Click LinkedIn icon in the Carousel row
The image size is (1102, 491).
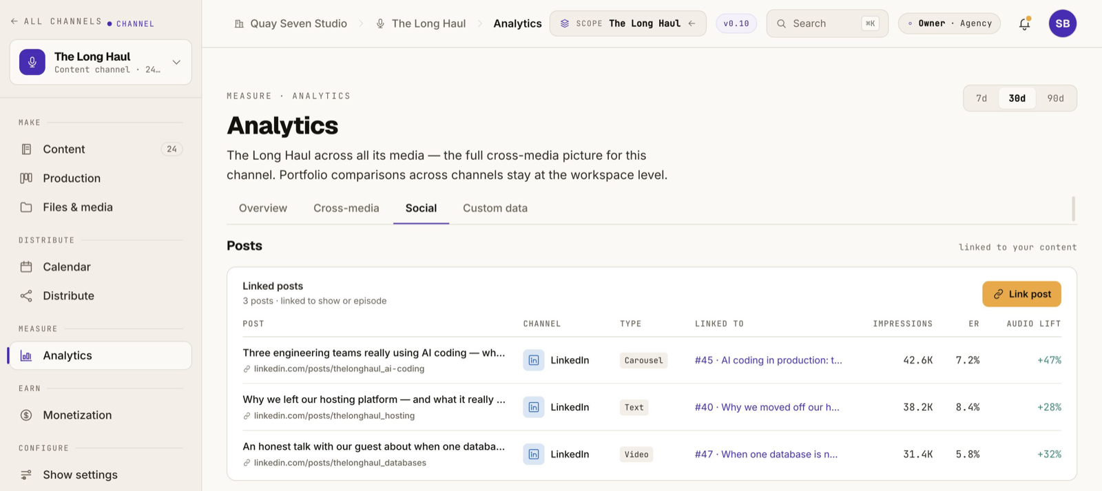tap(534, 360)
